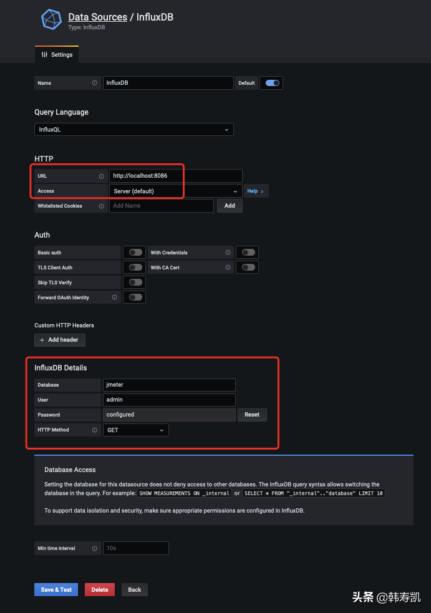Viewport: 431px width, 613px height.
Task: Switch to the Settings tab
Action: (x=57, y=54)
